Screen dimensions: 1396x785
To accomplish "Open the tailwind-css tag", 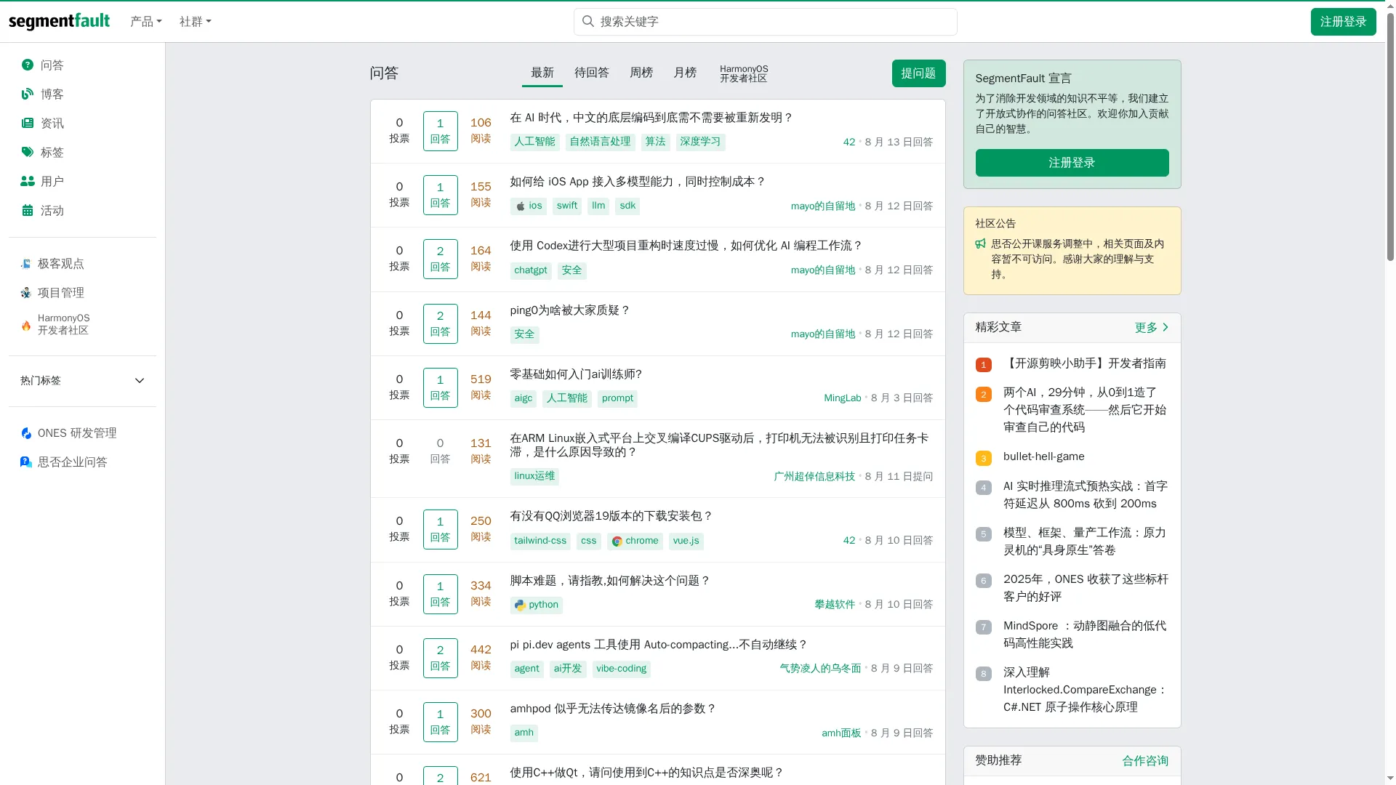I will click(x=540, y=541).
